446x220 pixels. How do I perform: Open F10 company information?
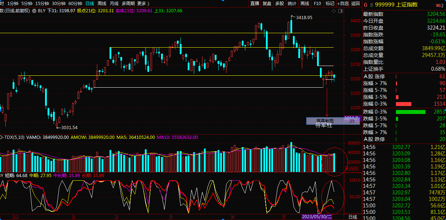[317, 4]
